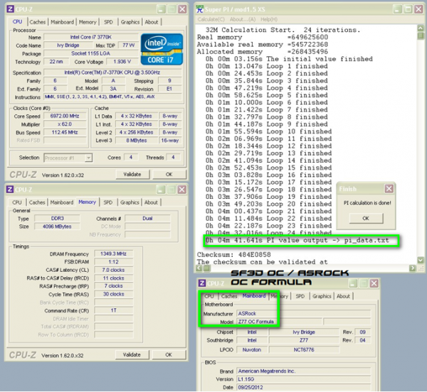Select SPD tab in the CPU-Z Mainboard window

click(300, 296)
